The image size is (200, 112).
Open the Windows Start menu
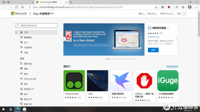[x=4, y=109]
